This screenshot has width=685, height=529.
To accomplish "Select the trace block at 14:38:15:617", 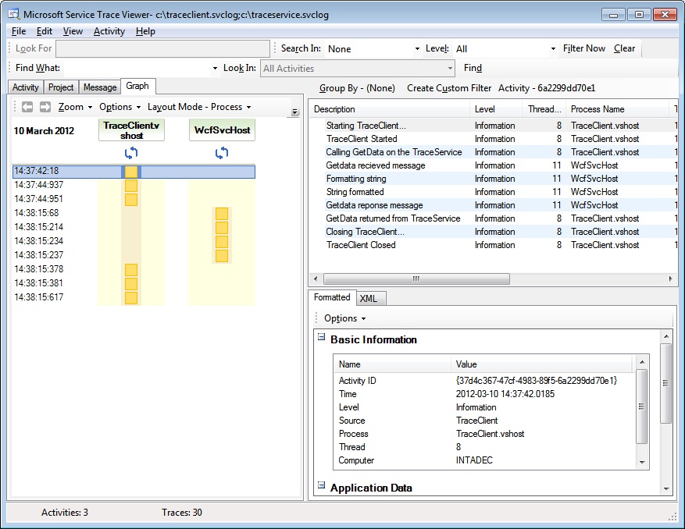I will 131,298.
